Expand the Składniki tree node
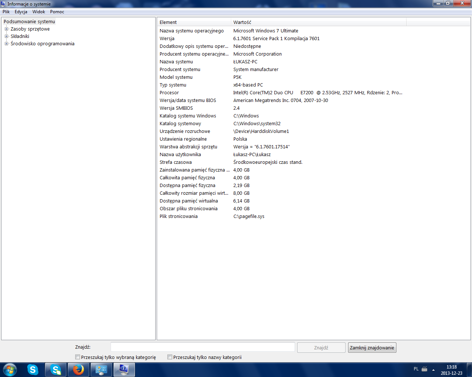The height and width of the screenshot is (377, 472). click(x=6, y=36)
